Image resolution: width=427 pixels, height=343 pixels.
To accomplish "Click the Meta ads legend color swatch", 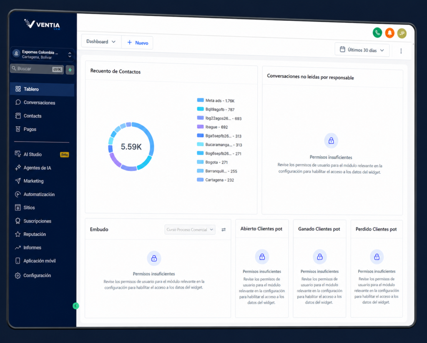I will tap(201, 100).
